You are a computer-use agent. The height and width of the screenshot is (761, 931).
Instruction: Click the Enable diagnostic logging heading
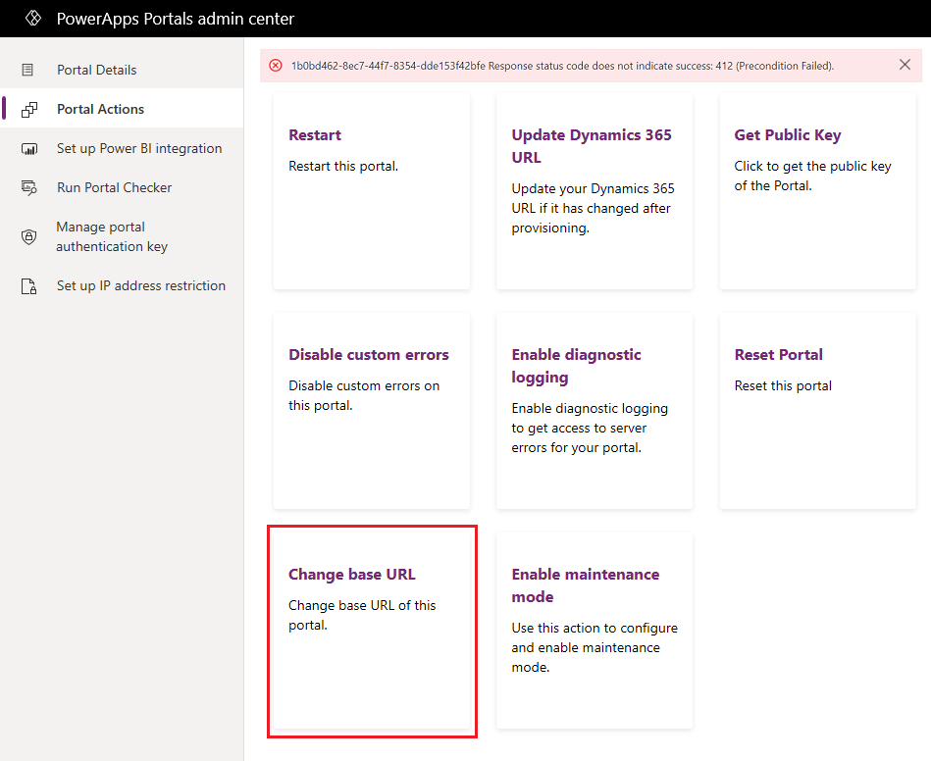click(x=576, y=366)
